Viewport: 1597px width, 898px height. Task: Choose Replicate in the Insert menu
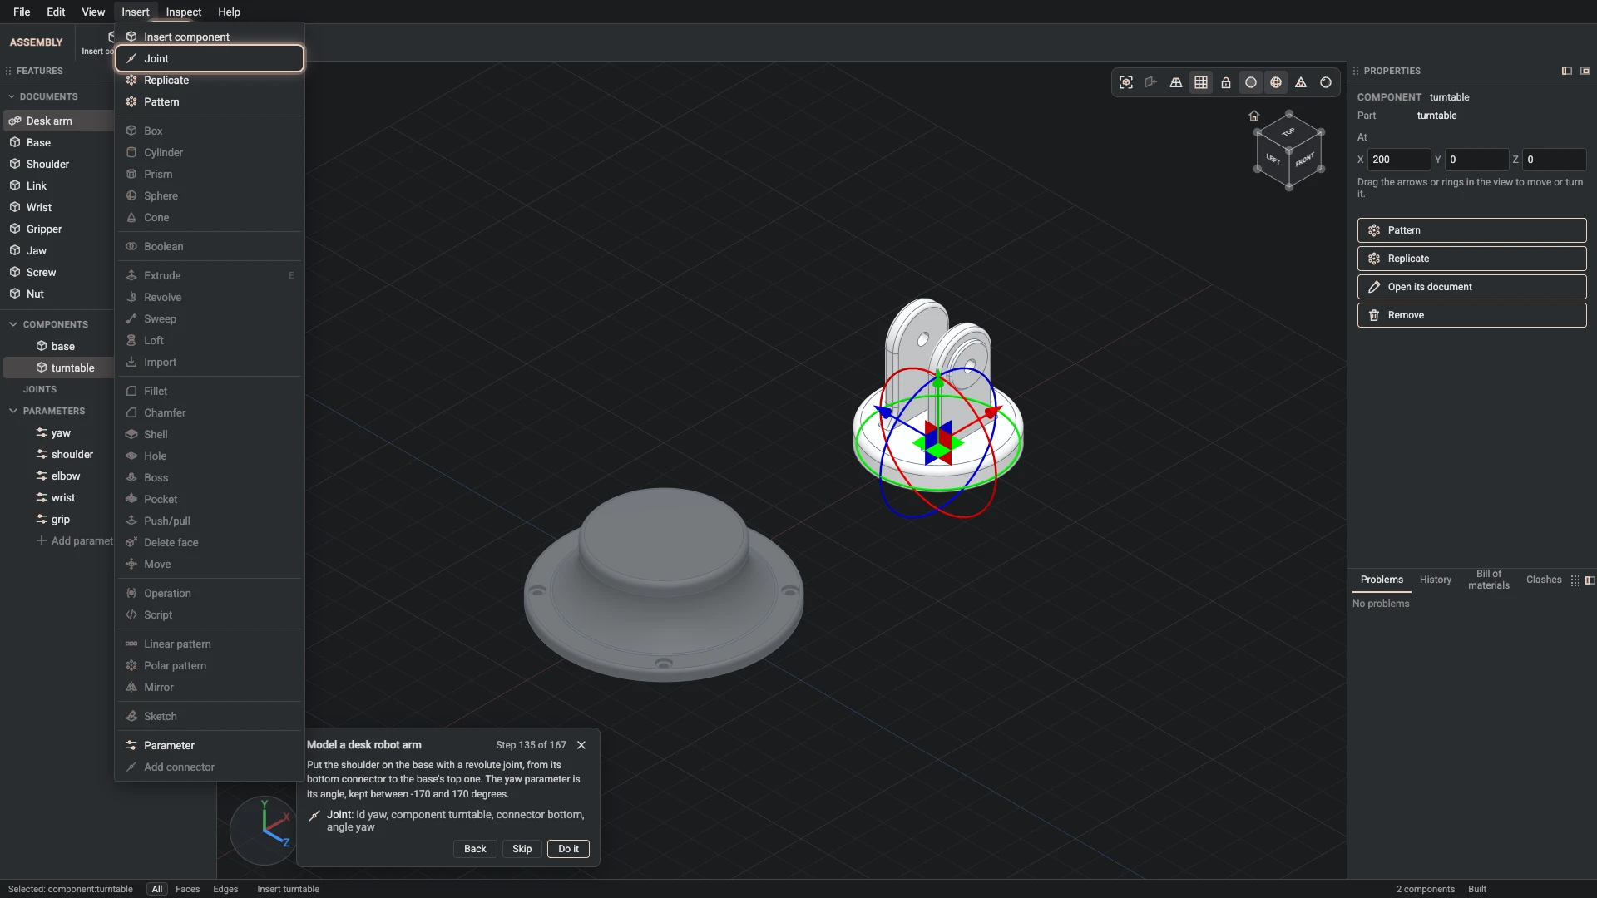(210, 80)
